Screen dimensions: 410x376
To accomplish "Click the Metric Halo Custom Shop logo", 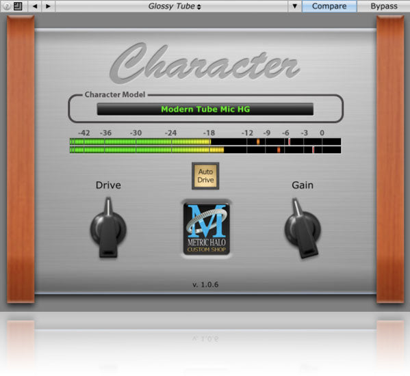I will [206, 229].
